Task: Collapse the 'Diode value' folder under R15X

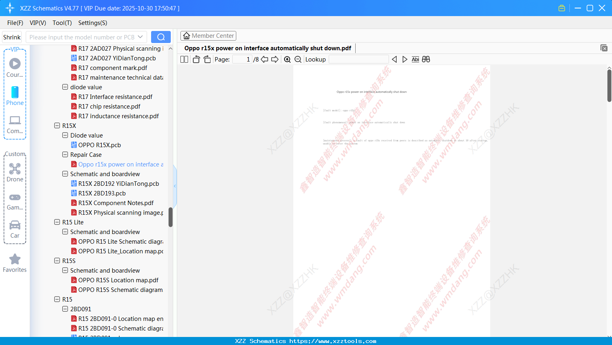Action: pyautogui.click(x=65, y=135)
